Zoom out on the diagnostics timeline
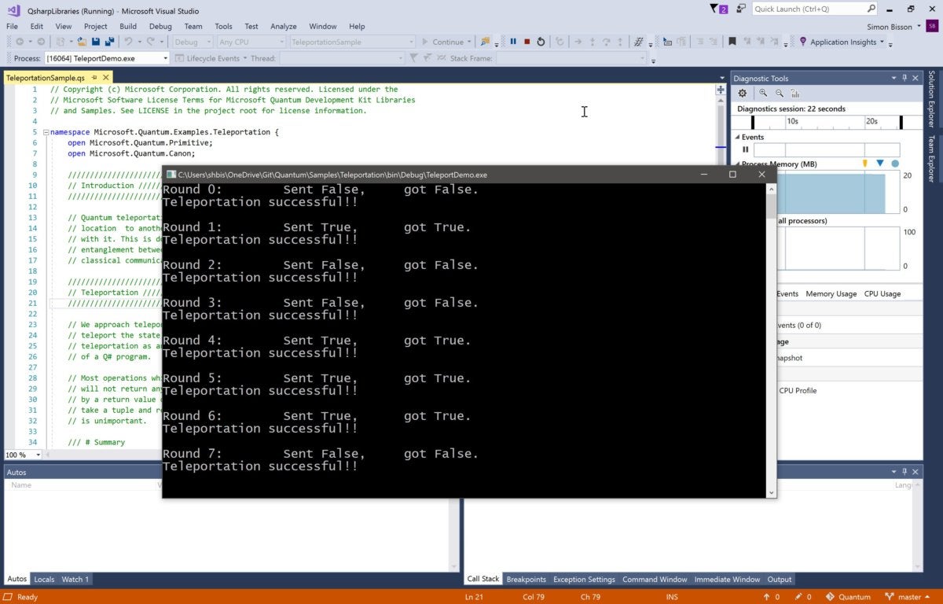 pos(780,93)
